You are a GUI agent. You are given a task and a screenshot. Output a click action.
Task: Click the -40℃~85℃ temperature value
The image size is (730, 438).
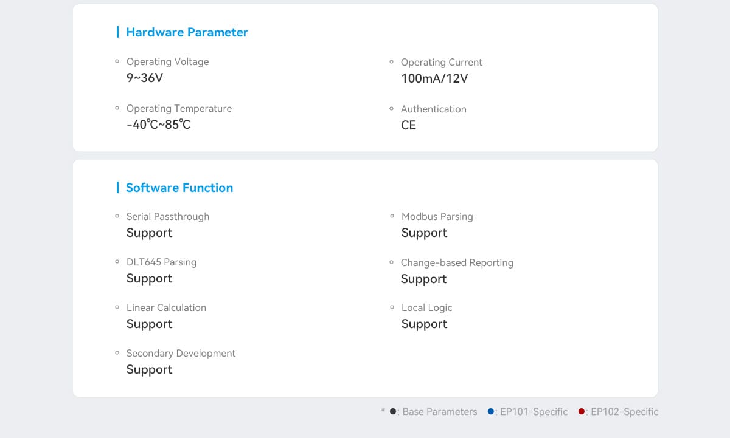(x=158, y=125)
